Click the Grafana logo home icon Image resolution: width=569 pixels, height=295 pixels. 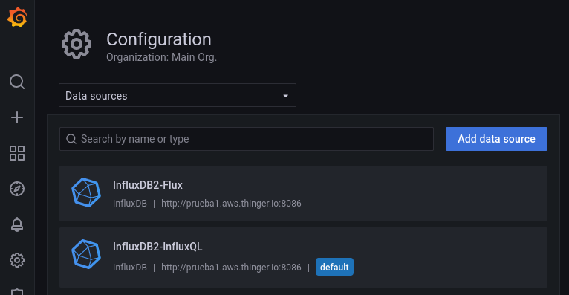pos(17,17)
